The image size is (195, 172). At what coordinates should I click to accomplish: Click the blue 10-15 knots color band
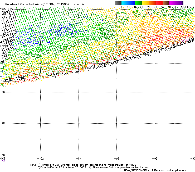(x=132, y=3)
